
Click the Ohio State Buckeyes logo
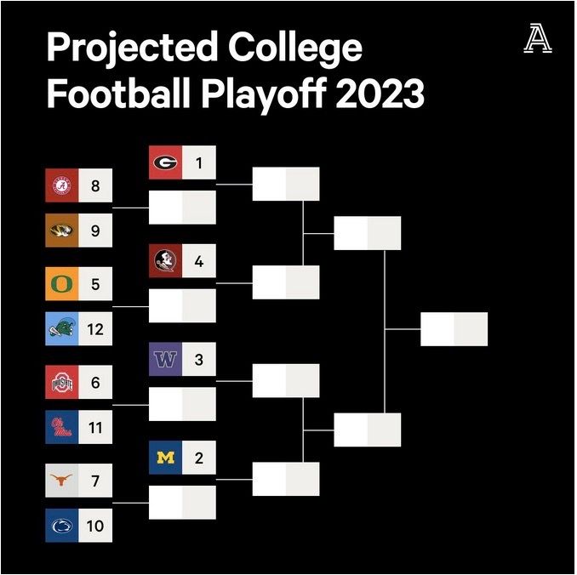click(x=62, y=382)
